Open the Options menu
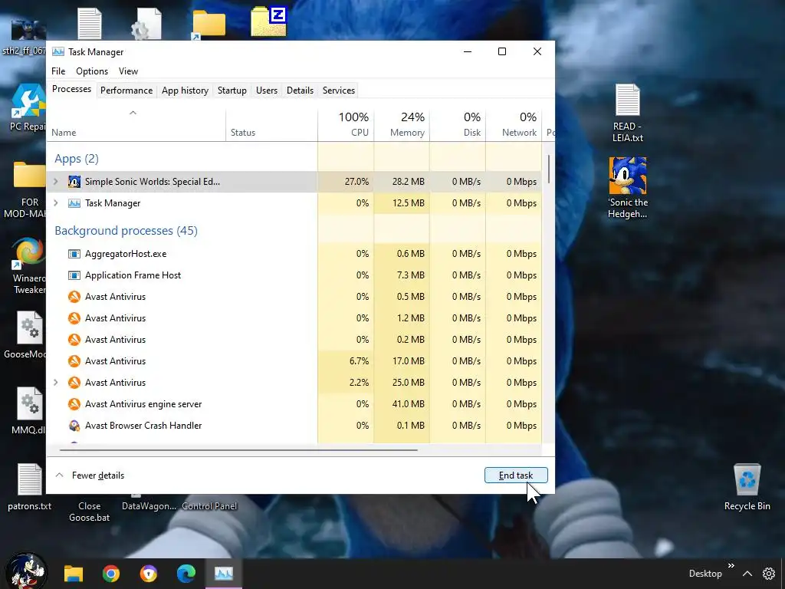This screenshot has width=785, height=589. 92,71
